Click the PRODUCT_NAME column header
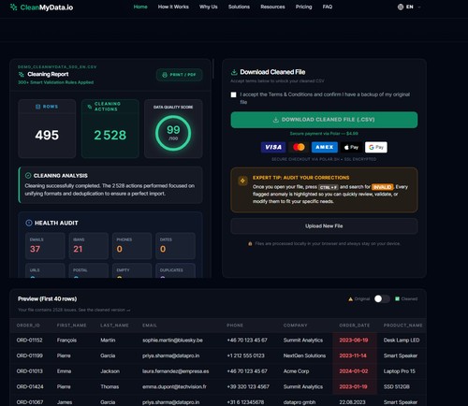 [x=403, y=326]
